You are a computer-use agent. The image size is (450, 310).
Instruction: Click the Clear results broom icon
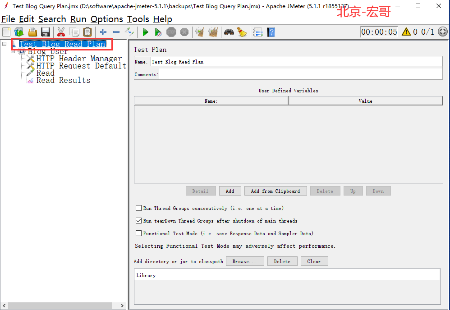pos(200,32)
